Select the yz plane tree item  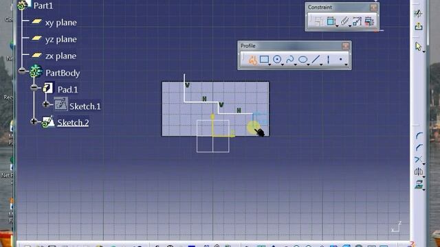point(61,39)
